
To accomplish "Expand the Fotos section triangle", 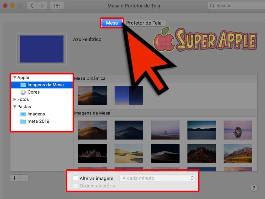I will pyautogui.click(x=15, y=99).
